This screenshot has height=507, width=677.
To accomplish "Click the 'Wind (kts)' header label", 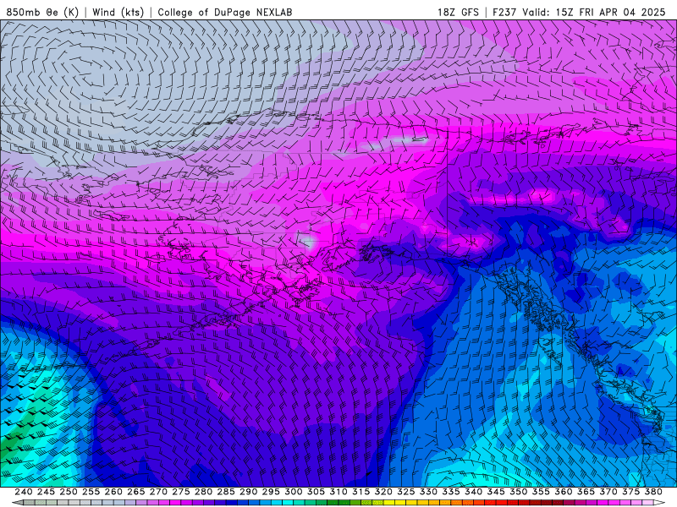I will 118,12.
